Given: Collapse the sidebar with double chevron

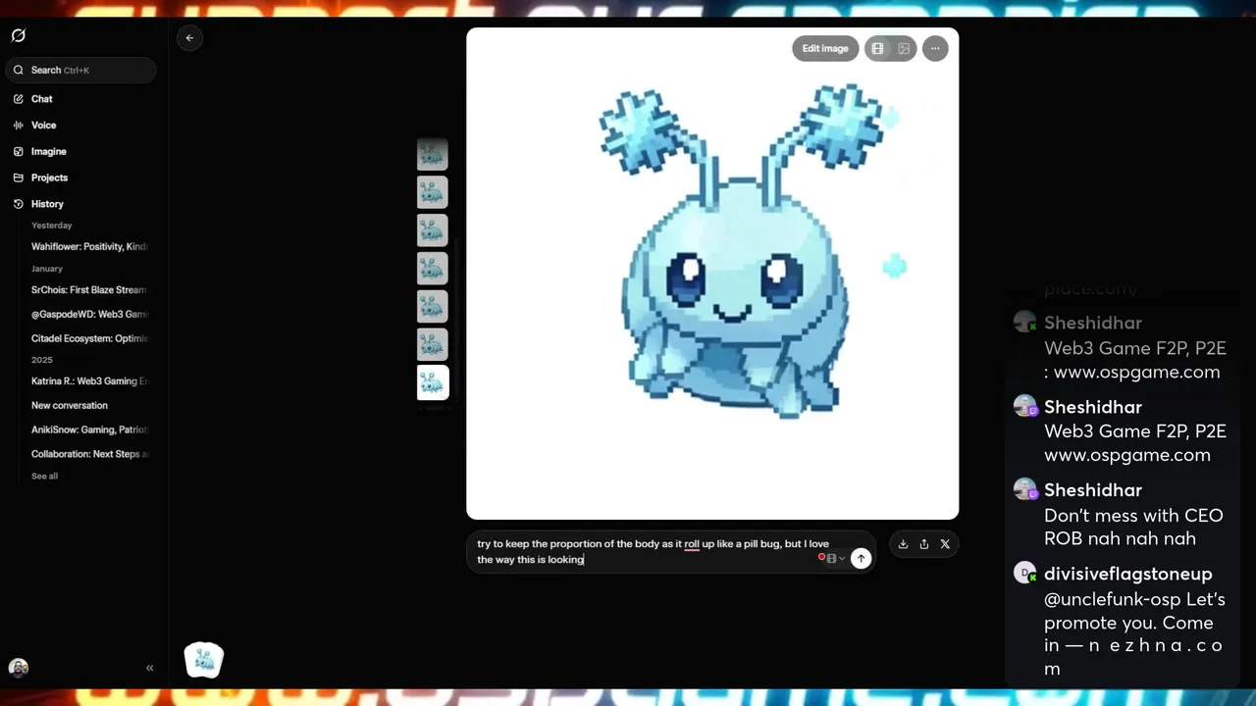Looking at the screenshot, I should pyautogui.click(x=150, y=668).
